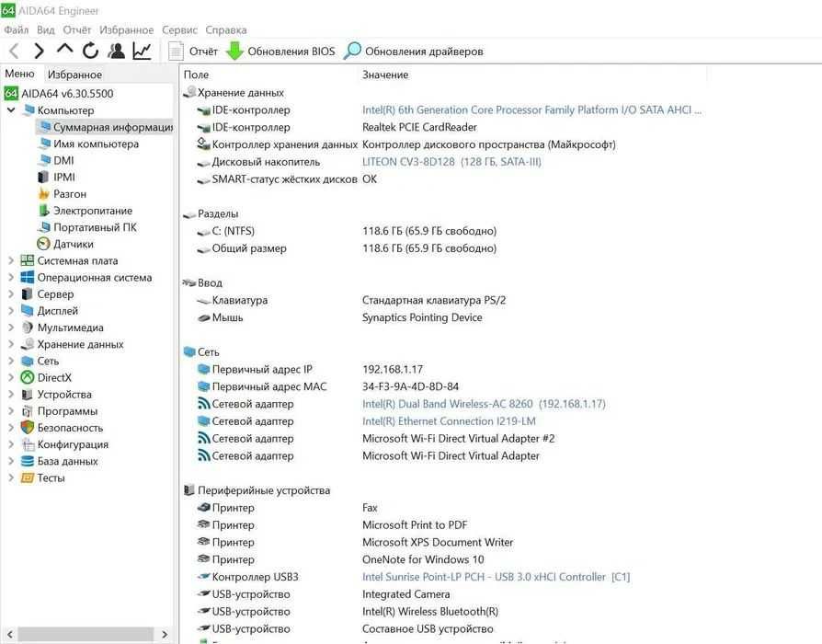Click the Обновления BIOS toolbar button
This screenshot has height=644, width=822.
pos(280,52)
